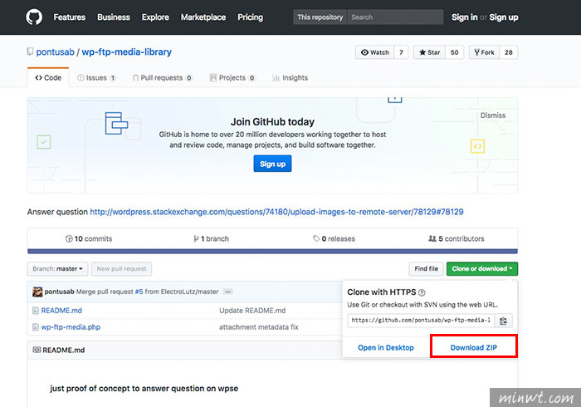The image size is (581, 407).
Task: Click Sign in link in header
Action: tap(464, 17)
